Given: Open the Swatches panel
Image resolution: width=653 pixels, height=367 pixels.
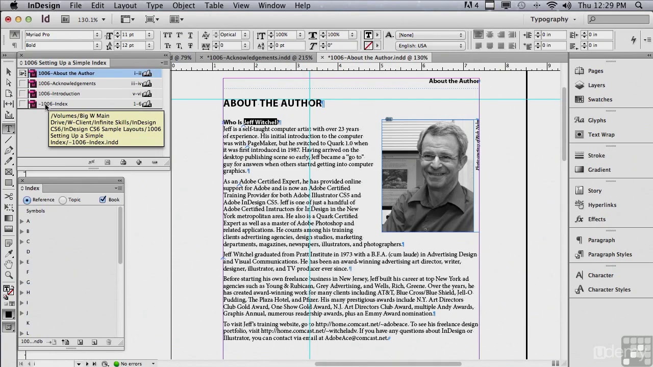Looking at the screenshot, I should coord(600,99).
